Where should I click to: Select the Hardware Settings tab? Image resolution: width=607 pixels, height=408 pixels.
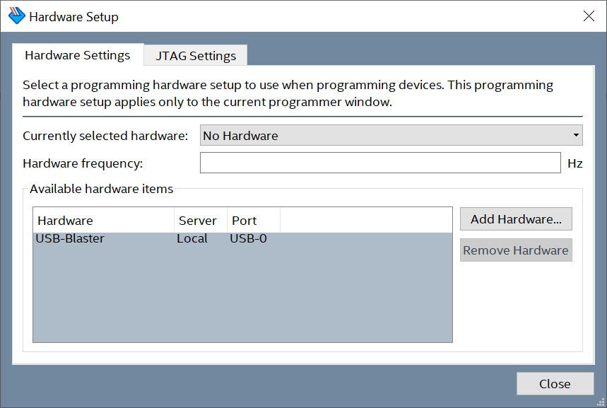tap(78, 55)
